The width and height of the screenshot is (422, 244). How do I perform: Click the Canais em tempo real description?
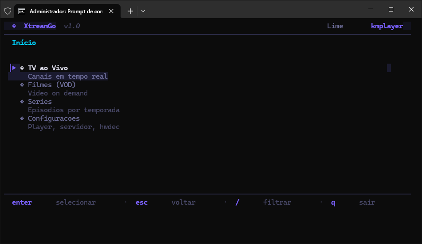tap(68, 76)
